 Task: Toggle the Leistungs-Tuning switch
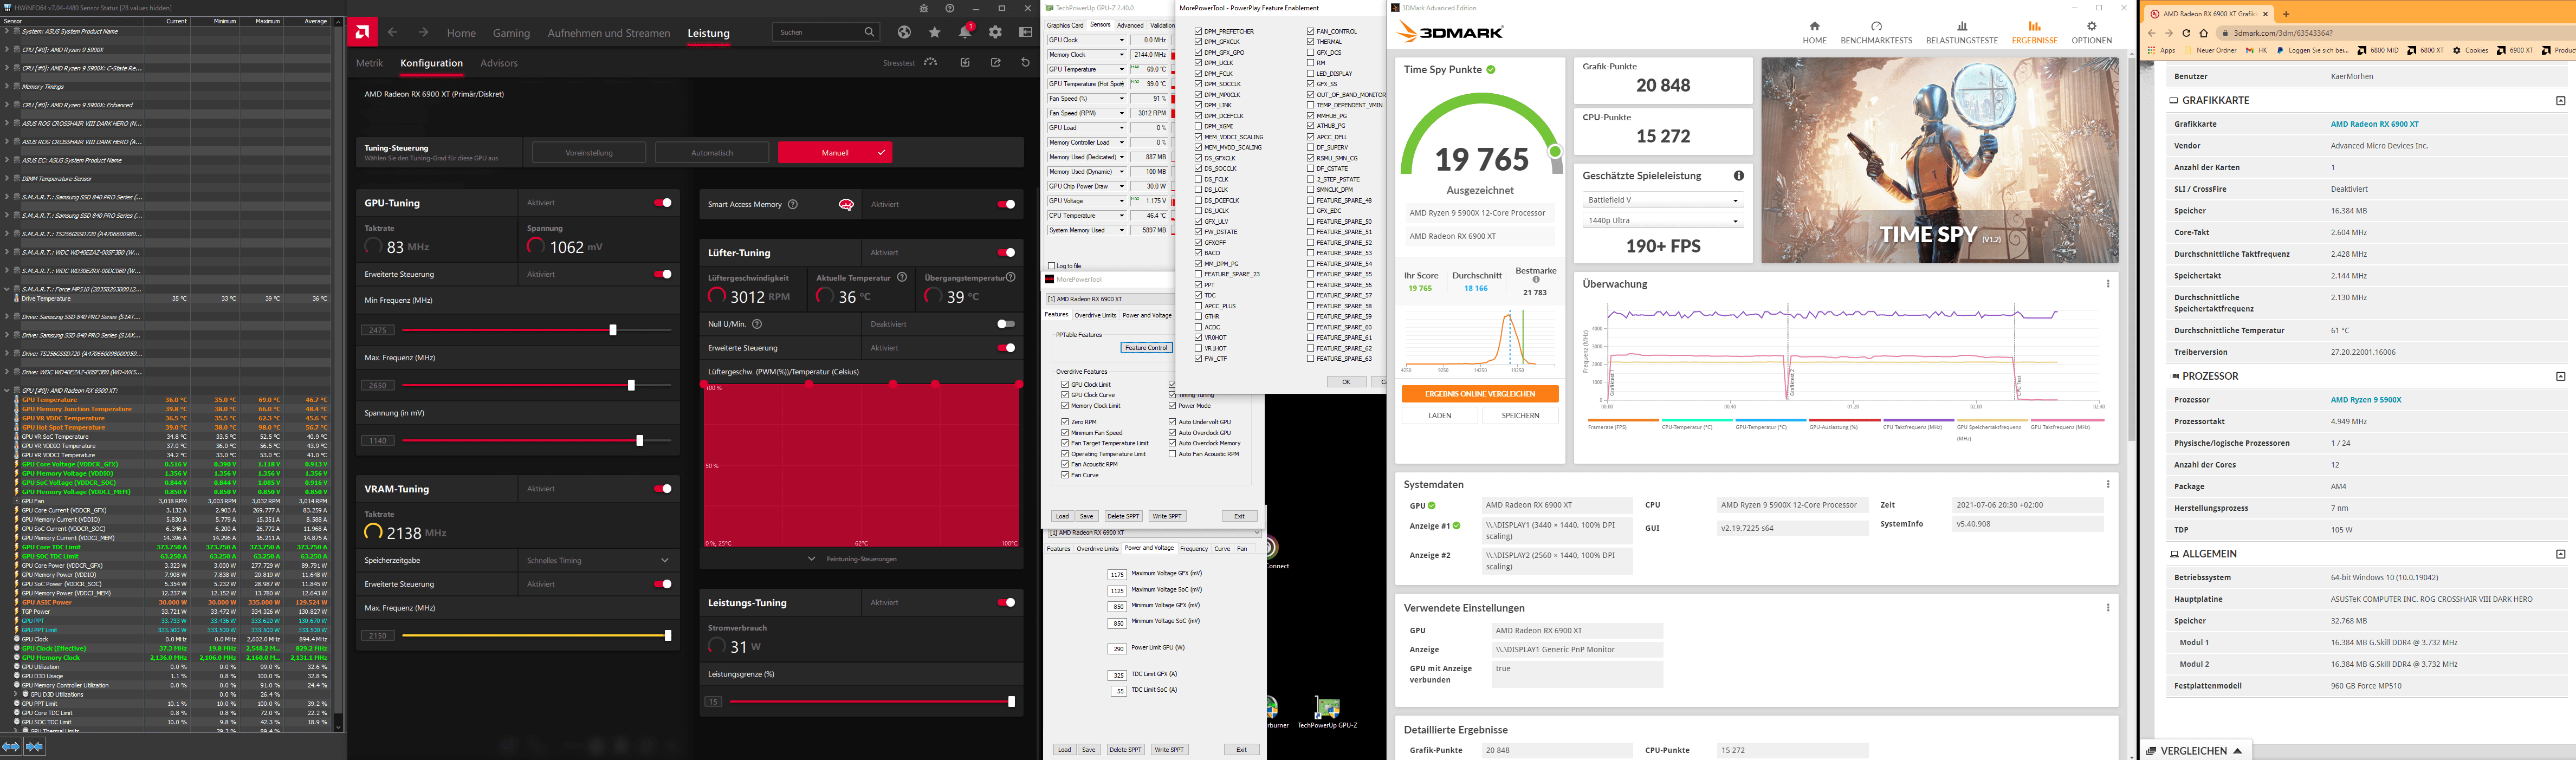pos(1006,603)
